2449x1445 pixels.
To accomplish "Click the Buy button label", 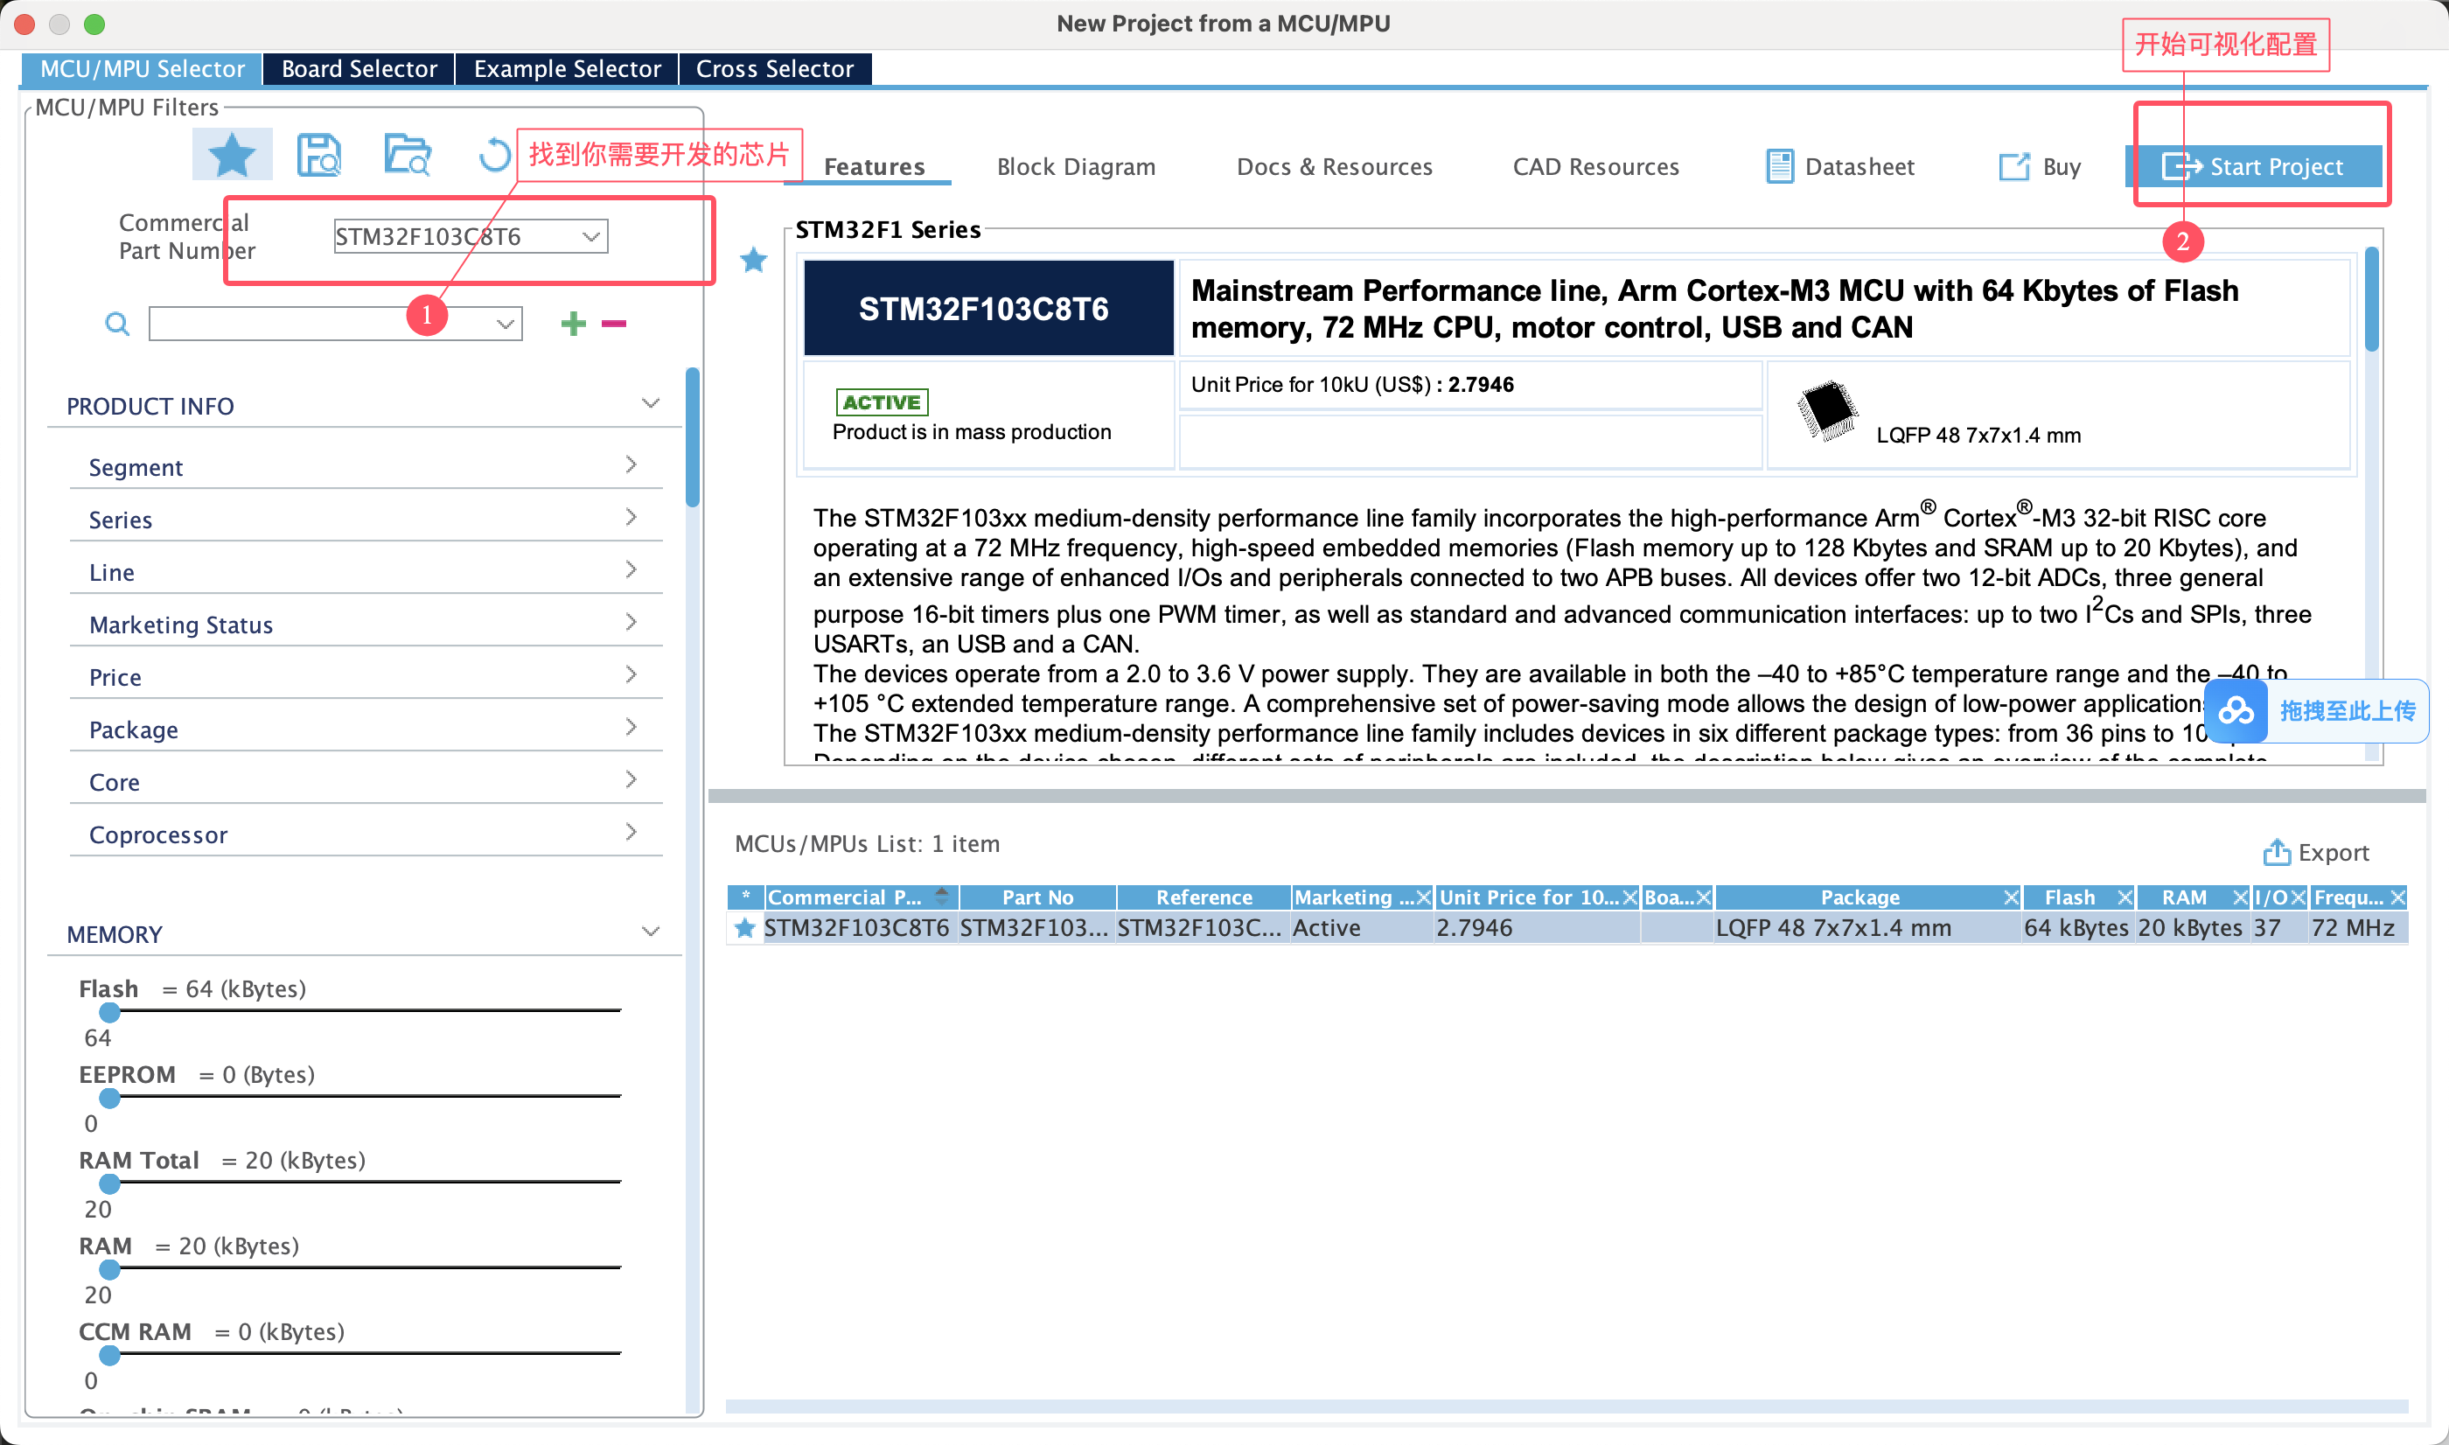I will tap(2061, 166).
